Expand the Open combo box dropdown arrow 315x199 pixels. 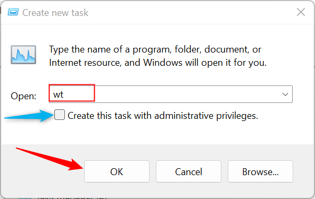[285, 94]
